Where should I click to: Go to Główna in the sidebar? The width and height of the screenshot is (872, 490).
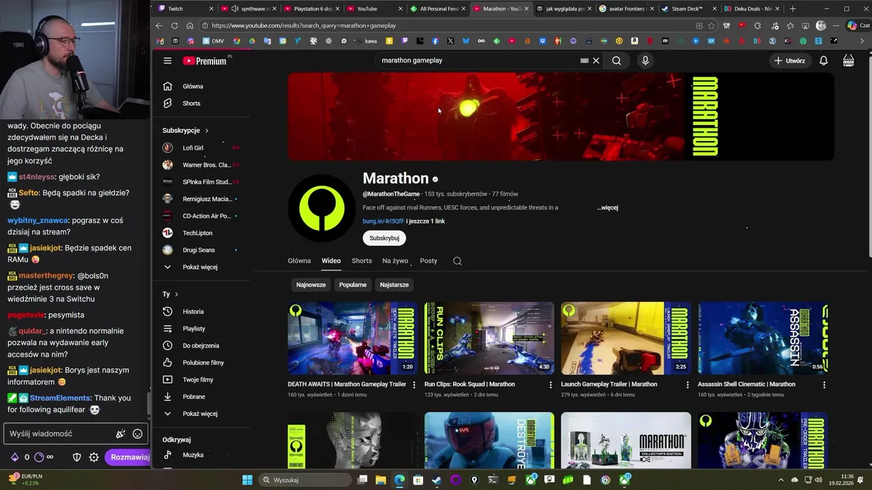(x=193, y=86)
